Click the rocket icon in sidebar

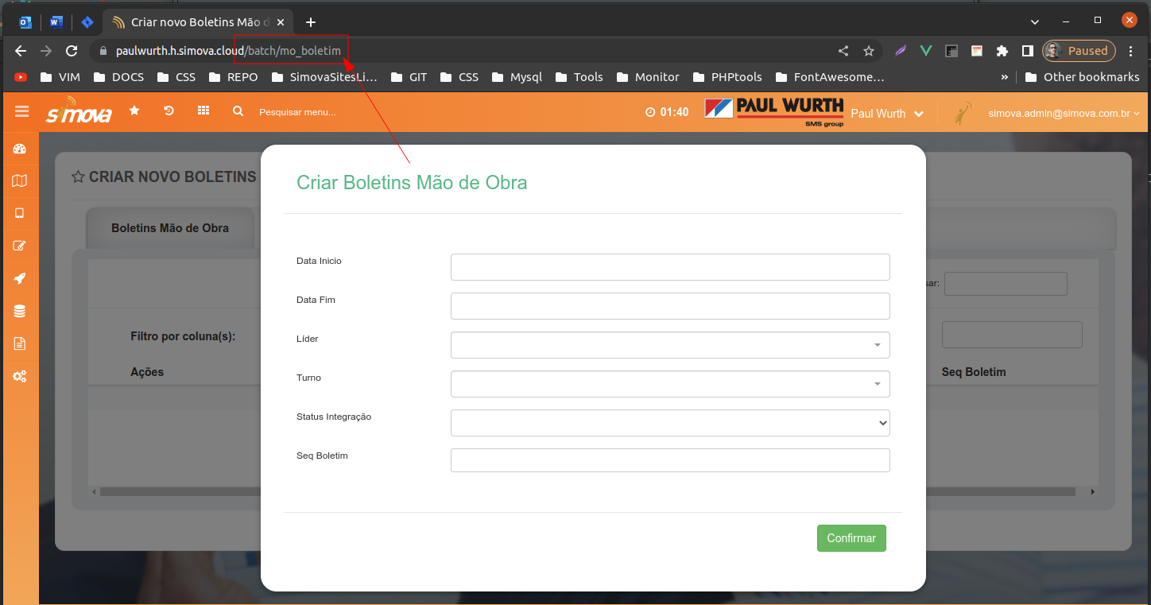[x=20, y=278]
